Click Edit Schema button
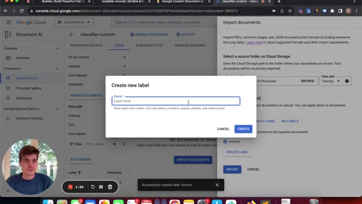 81,159
